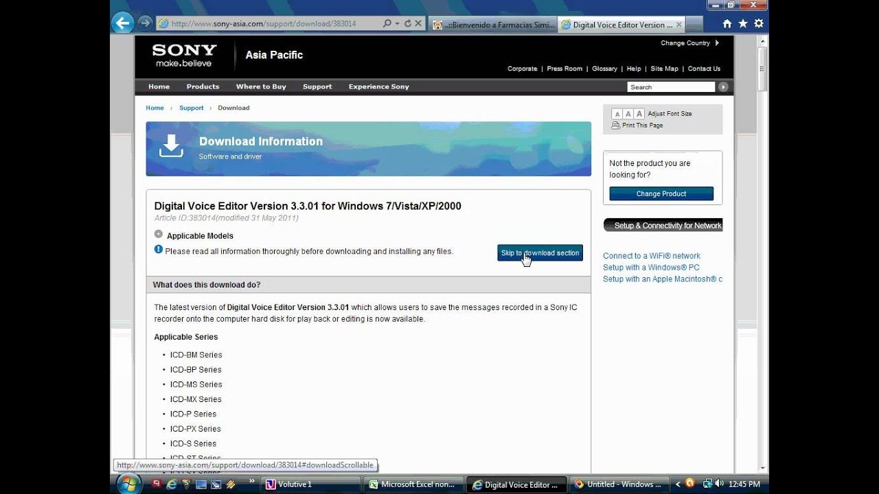Click the site Search input field

(x=671, y=87)
